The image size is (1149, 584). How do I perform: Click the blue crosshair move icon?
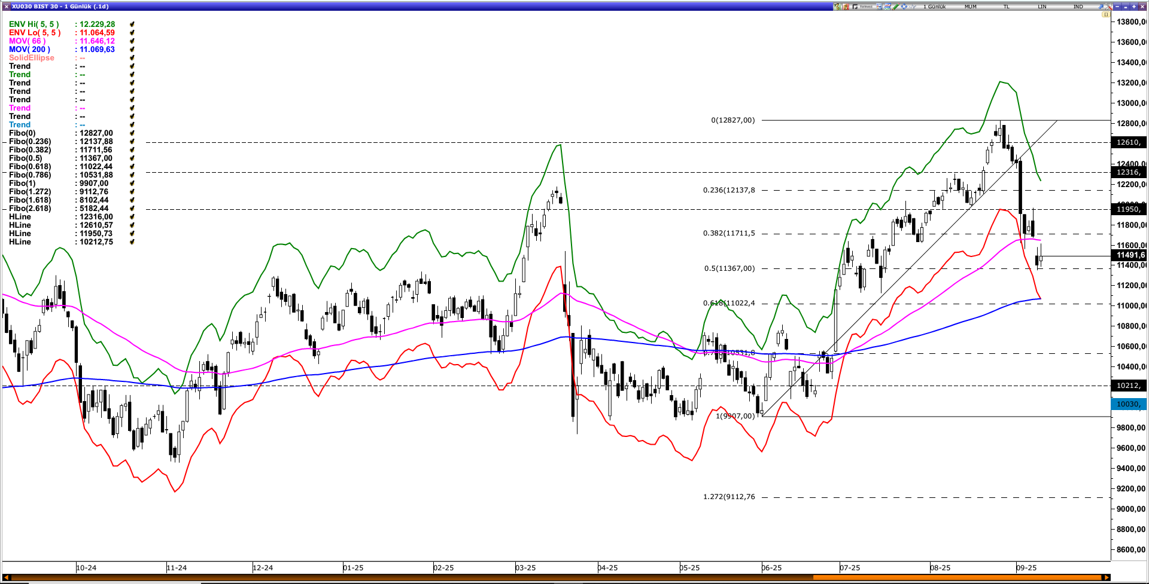click(904, 7)
